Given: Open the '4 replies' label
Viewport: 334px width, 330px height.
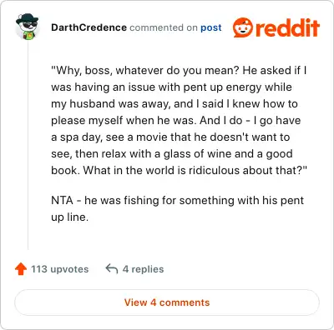Looking at the screenshot, I should [143, 269].
